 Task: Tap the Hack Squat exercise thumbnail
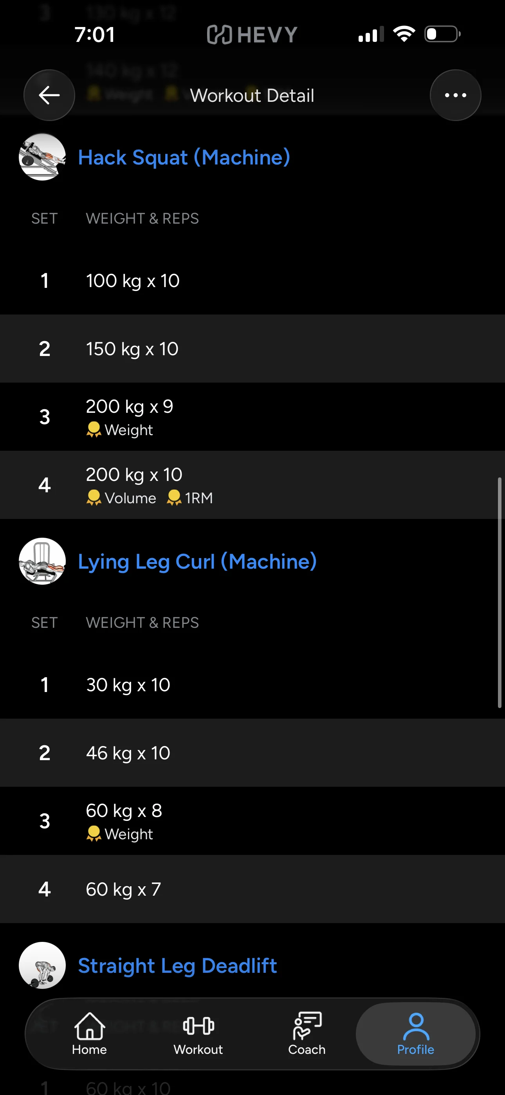coord(42,157)
